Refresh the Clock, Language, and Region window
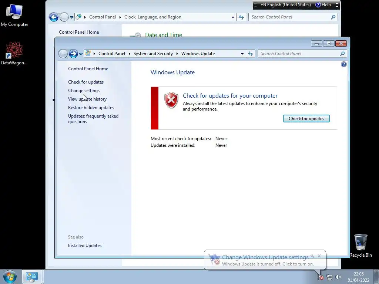The image size is (379, 284). (x=241, y=17)
